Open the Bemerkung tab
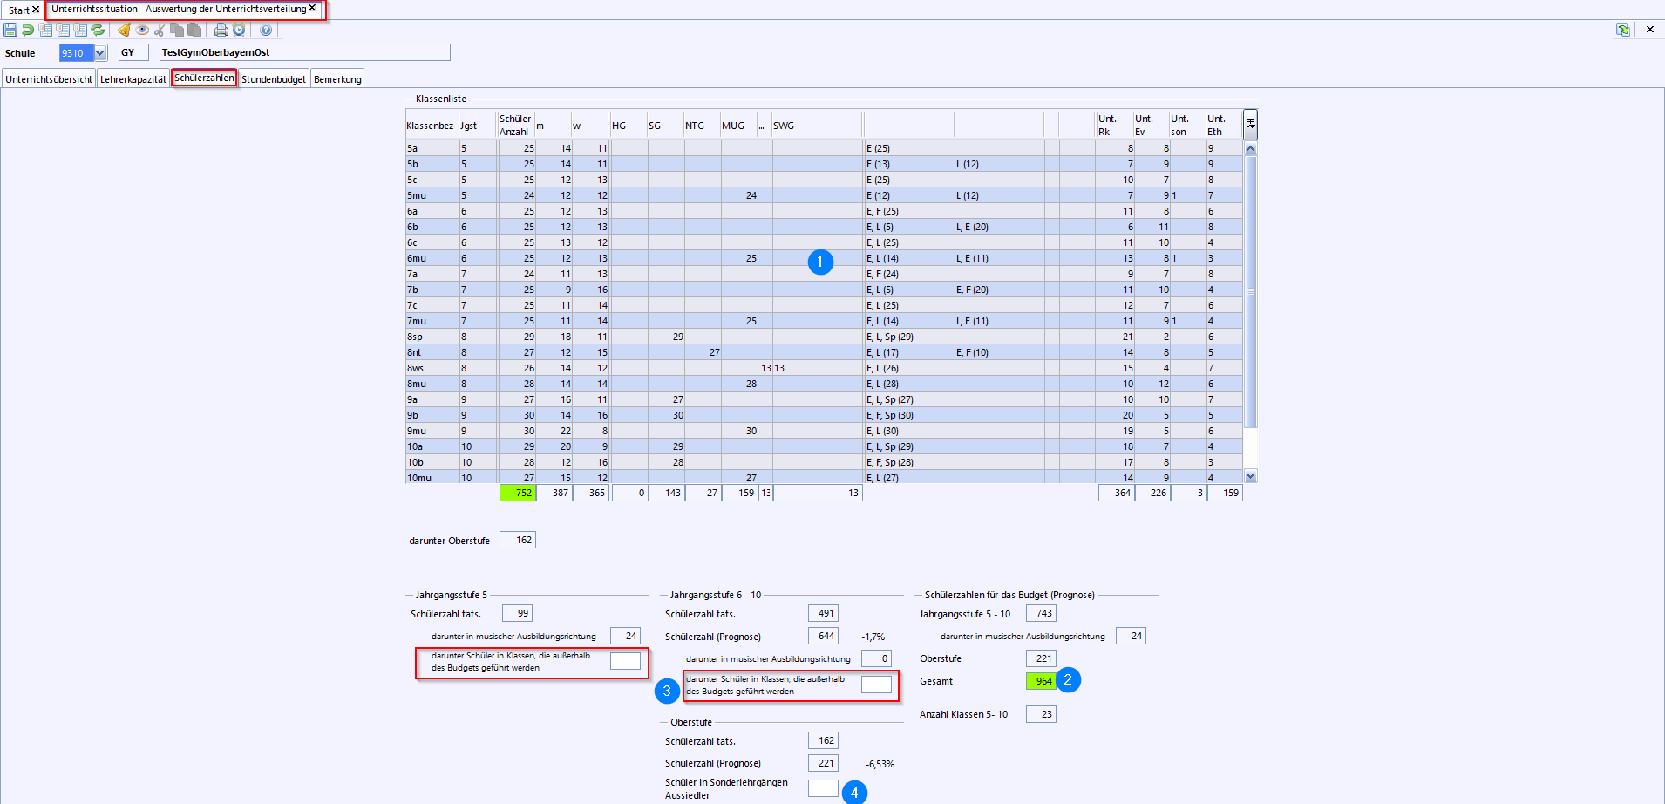 click(337, 79)
